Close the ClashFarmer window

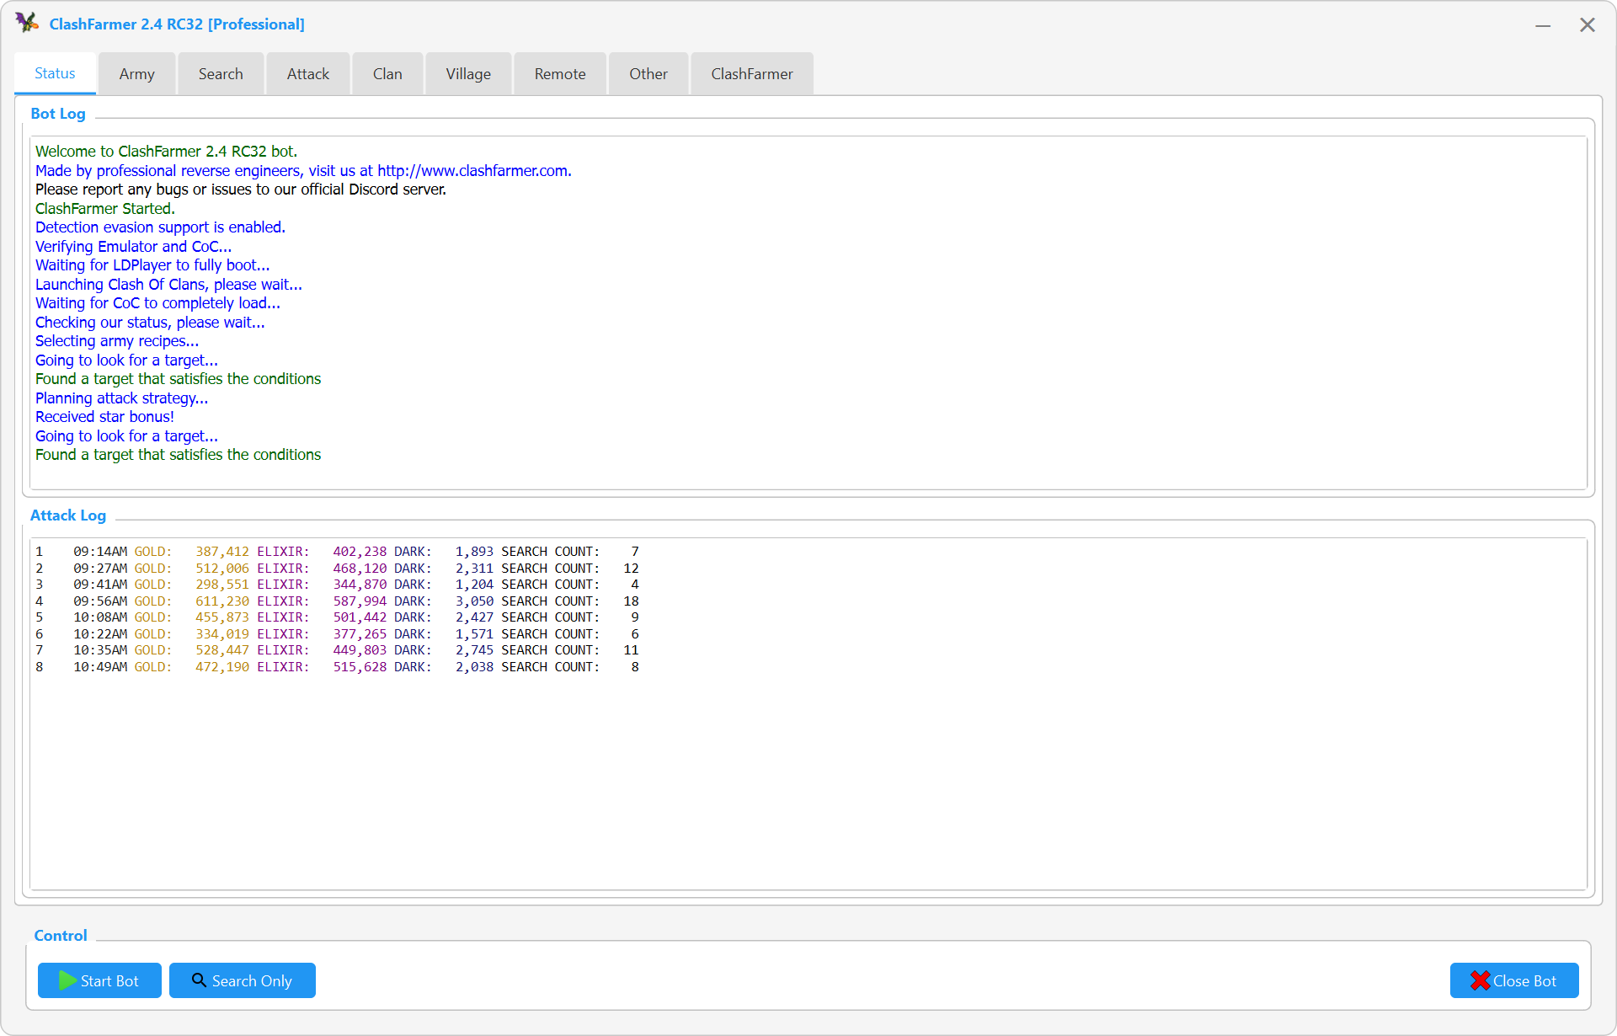click(1588, 25)
